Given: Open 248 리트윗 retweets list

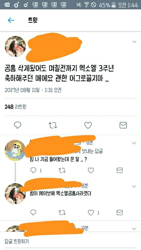Looking at the screenshot, I should [15, 107].
